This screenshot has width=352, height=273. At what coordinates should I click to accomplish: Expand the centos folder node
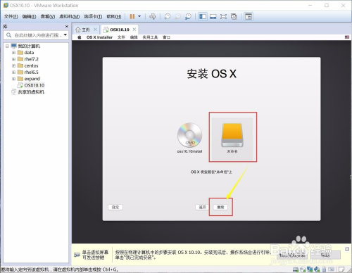coord(13,65)
